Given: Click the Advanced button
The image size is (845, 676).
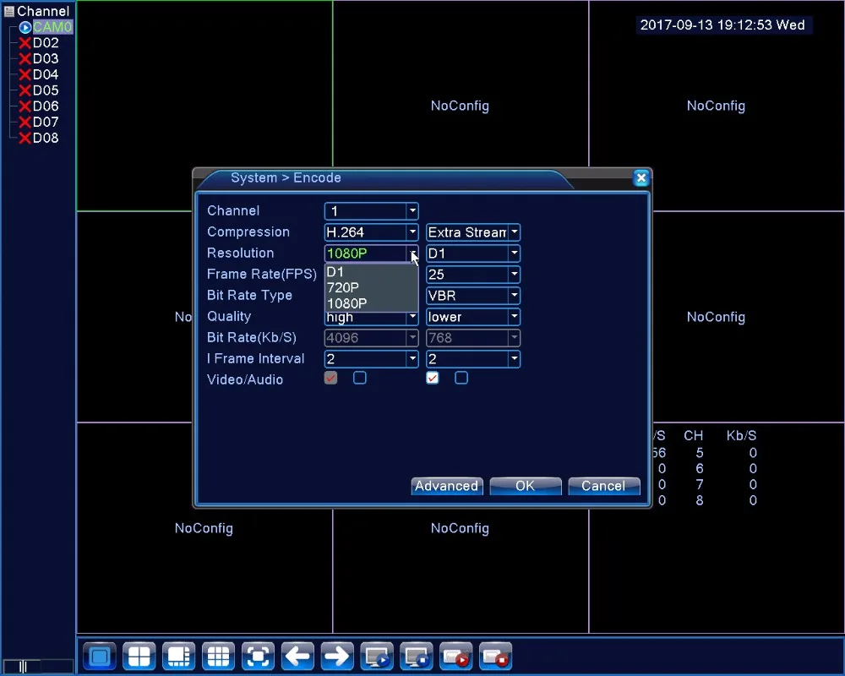Looking at the screenshot, I should (447, 486).
